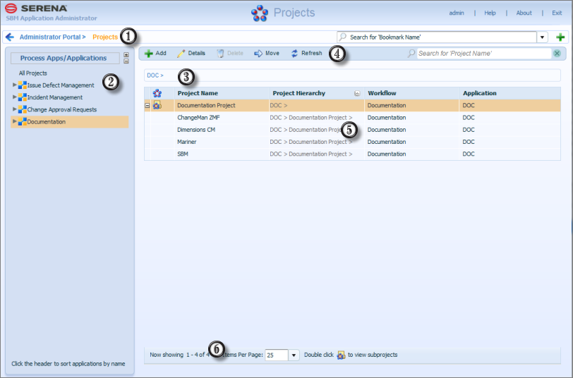The width and height of the screenshot is (573, 378).
Task: Click the Process Apps/Applications header
Action: [65, 58]
